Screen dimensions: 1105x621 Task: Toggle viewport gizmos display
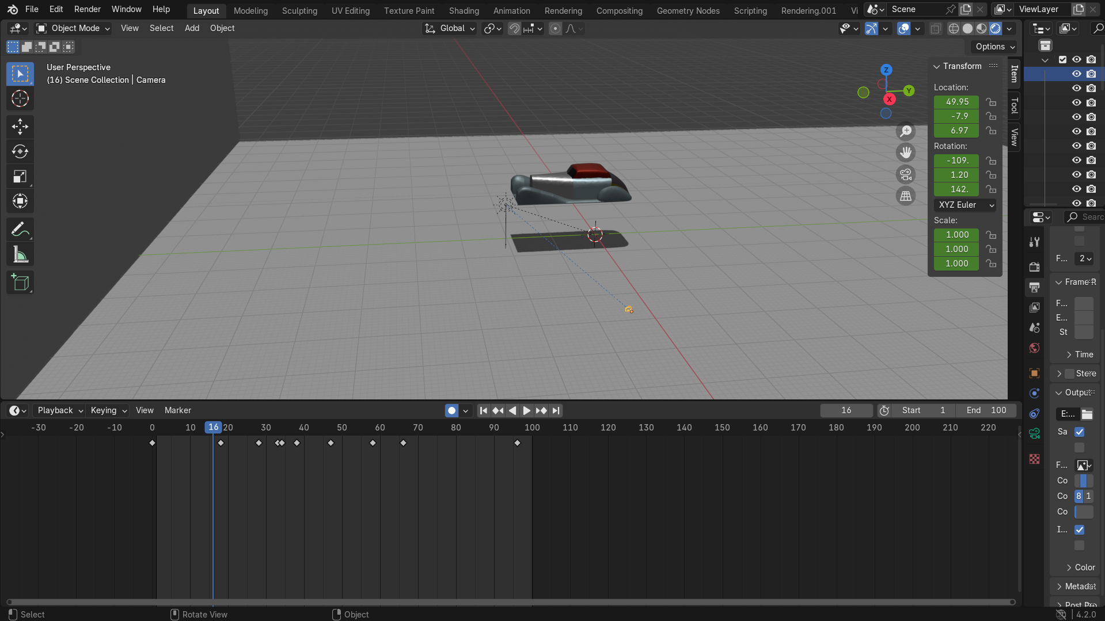871,28
